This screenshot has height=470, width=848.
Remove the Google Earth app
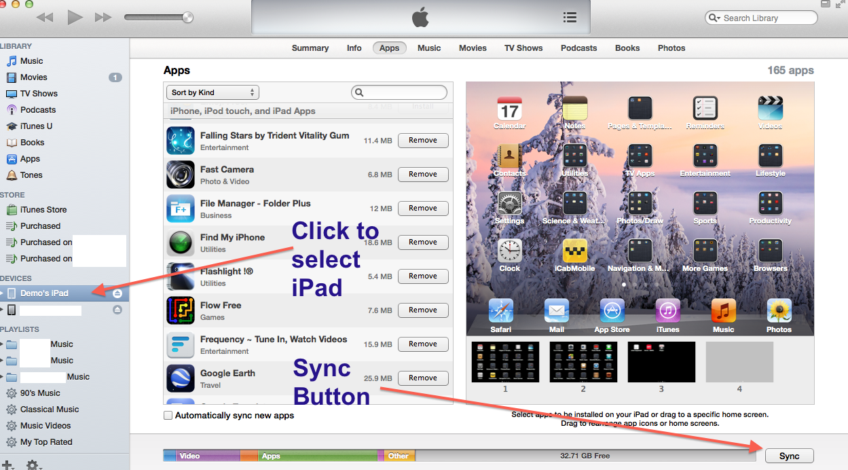pyautogui.click(x=423, y=378)
